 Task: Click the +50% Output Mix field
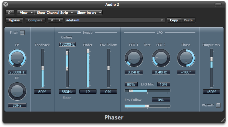click(212, 92)
